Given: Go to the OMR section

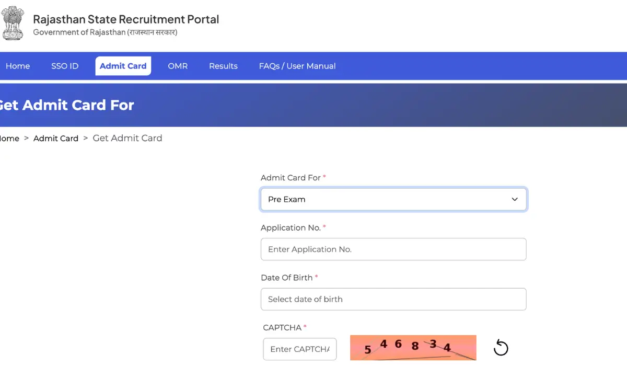Looking at the screenshot, I should (x=178, y=66).
